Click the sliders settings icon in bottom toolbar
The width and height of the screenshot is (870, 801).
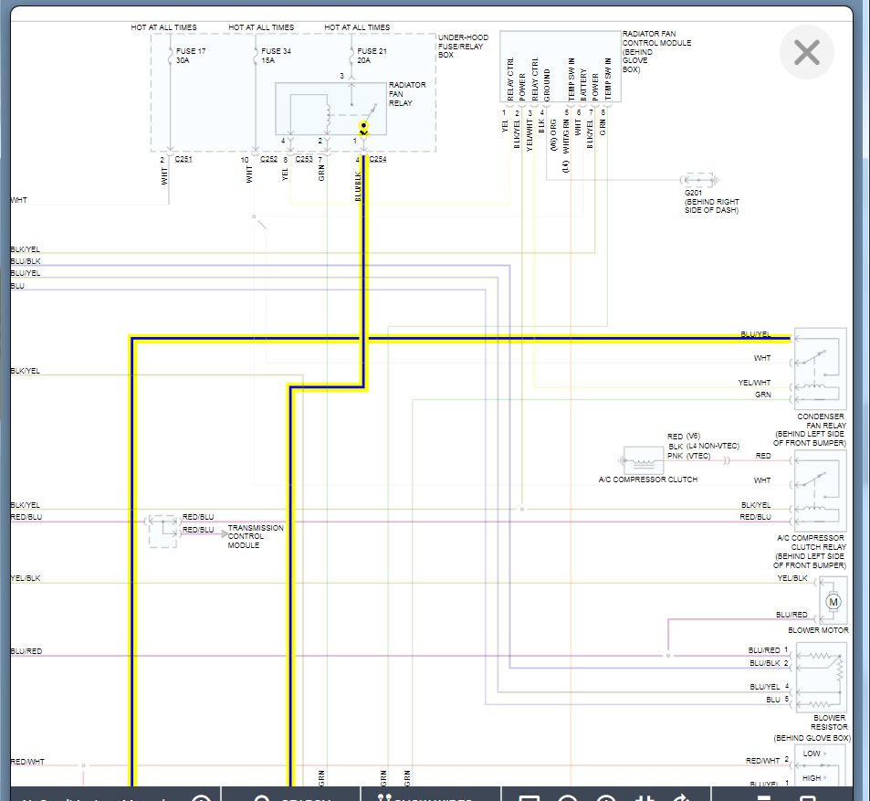click(645, 797)
